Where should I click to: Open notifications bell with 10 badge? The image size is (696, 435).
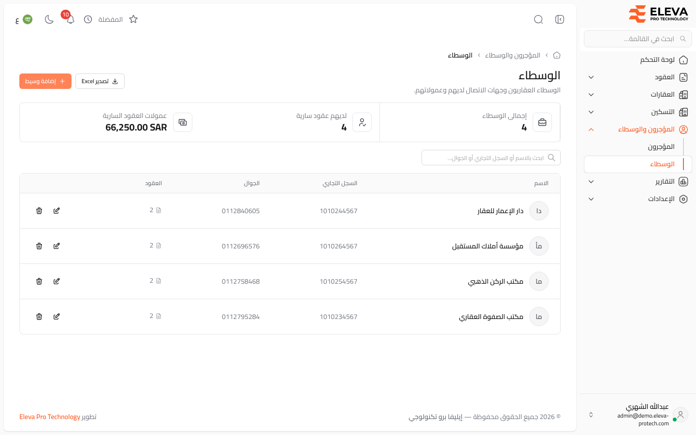[x=70, y=19]
